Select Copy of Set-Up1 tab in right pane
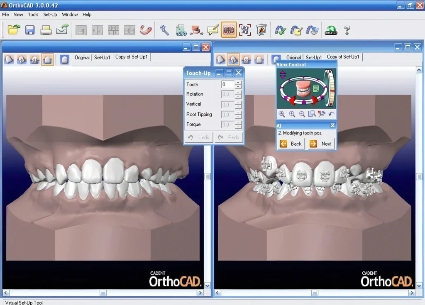 click(x=343, y=57)
